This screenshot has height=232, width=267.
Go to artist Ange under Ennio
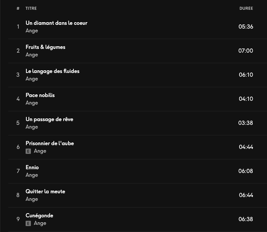(x=32, y=175)
